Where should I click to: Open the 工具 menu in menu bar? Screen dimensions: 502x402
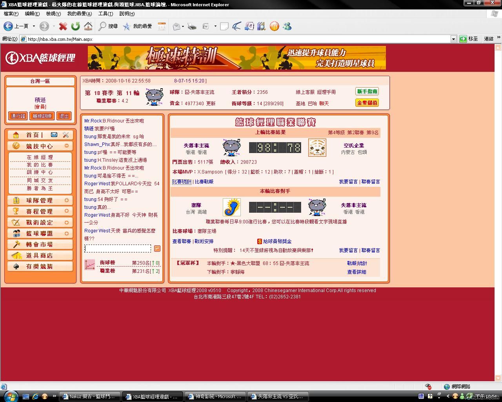[105, 13]
